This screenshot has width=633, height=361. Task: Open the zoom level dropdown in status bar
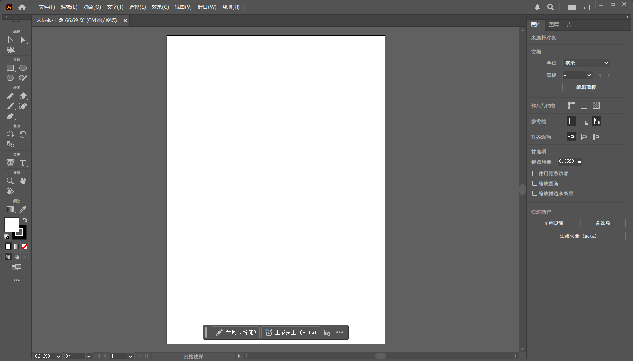click(x=58, y=356)
